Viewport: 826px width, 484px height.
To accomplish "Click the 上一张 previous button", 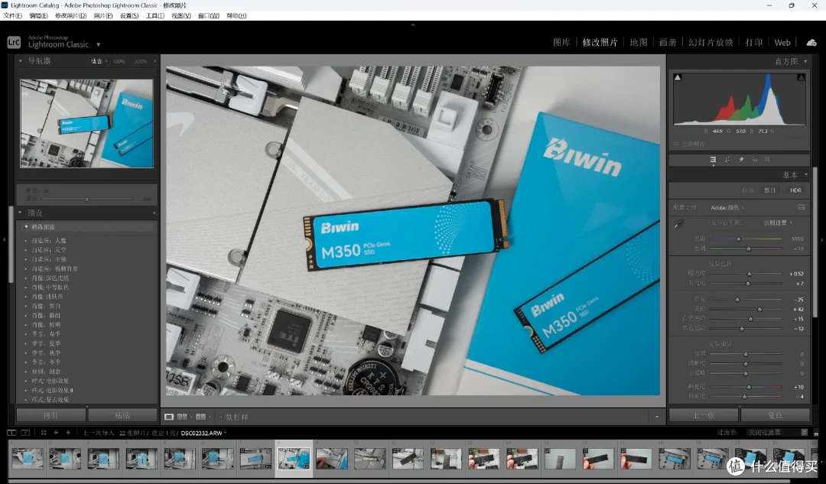I will pyautogui.click(x=704, y=415).
